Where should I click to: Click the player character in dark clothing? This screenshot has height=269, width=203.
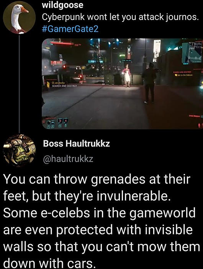[x=149, y=83]
